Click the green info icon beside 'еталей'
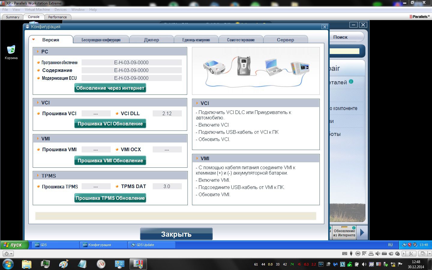Image resolution: width=432 pixels, height=270 pixels. 351,82
